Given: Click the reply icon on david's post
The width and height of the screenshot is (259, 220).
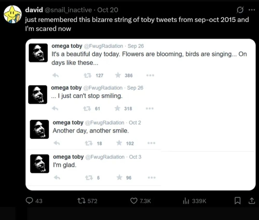Looking at the screenshot, I should 30,201.
